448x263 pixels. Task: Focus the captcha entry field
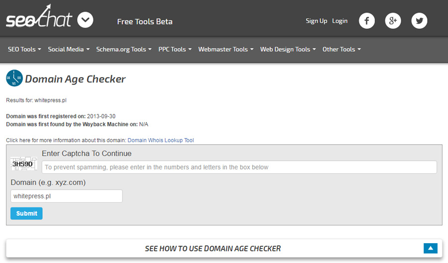[x=239, y=167]
